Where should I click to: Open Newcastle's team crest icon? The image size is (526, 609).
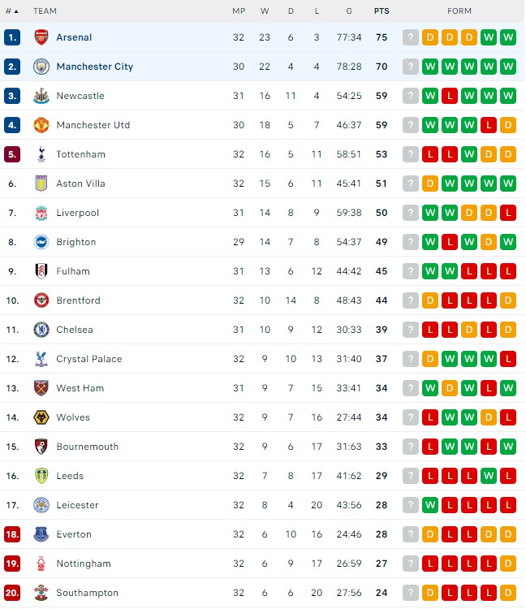[41, 96]
